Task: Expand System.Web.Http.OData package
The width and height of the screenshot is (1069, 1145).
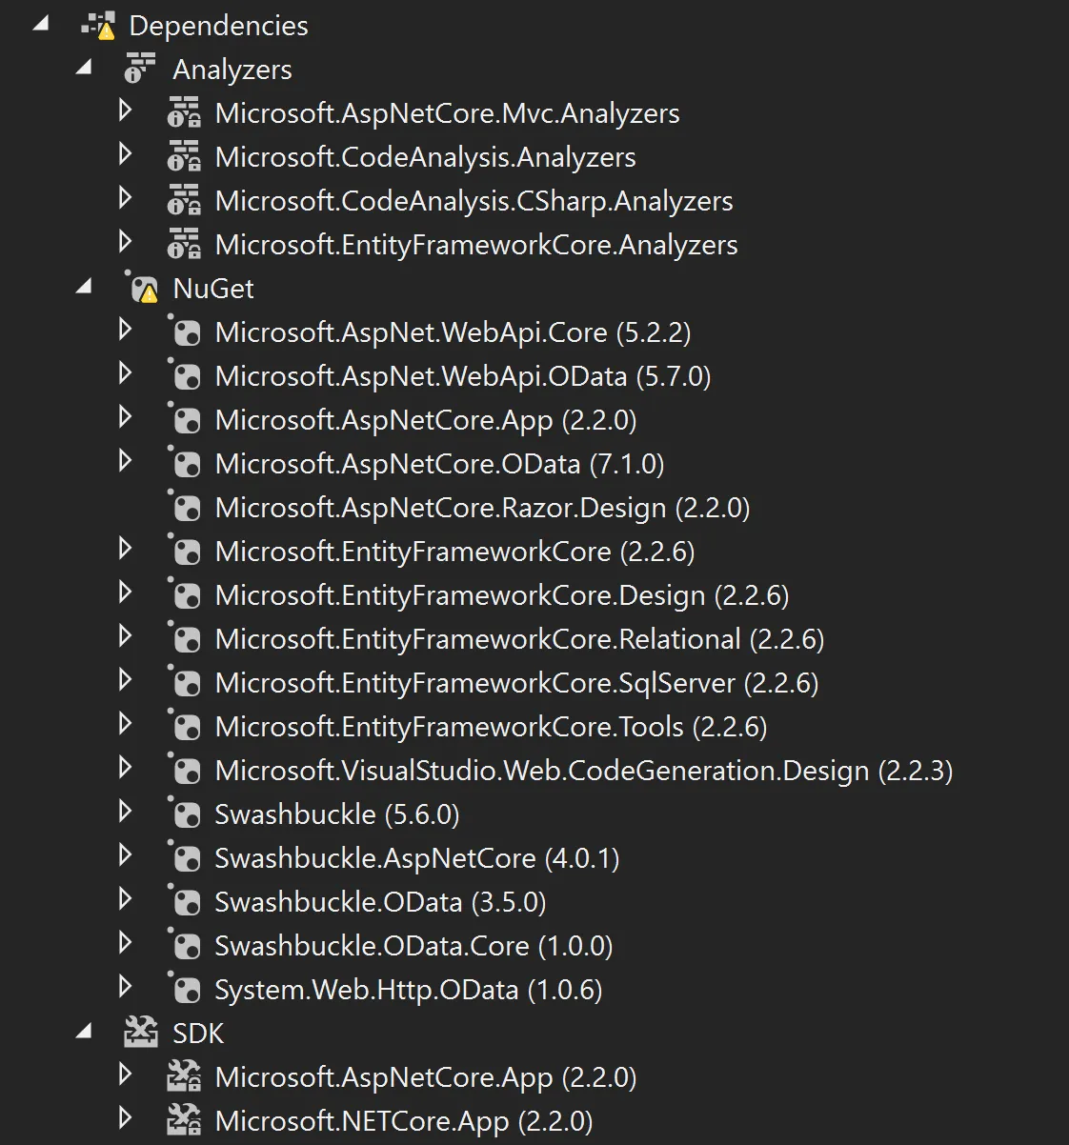Action: click(125, 987)
